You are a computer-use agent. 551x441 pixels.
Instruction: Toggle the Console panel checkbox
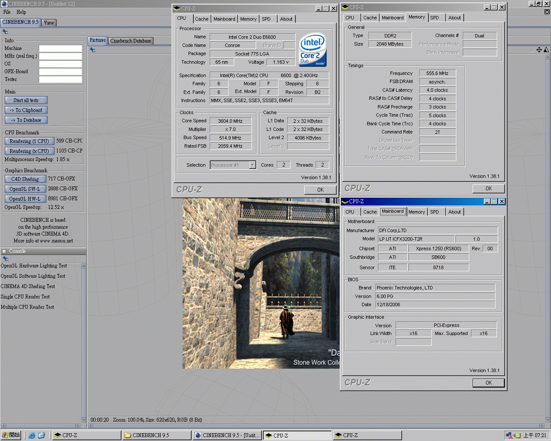(4, 252)
